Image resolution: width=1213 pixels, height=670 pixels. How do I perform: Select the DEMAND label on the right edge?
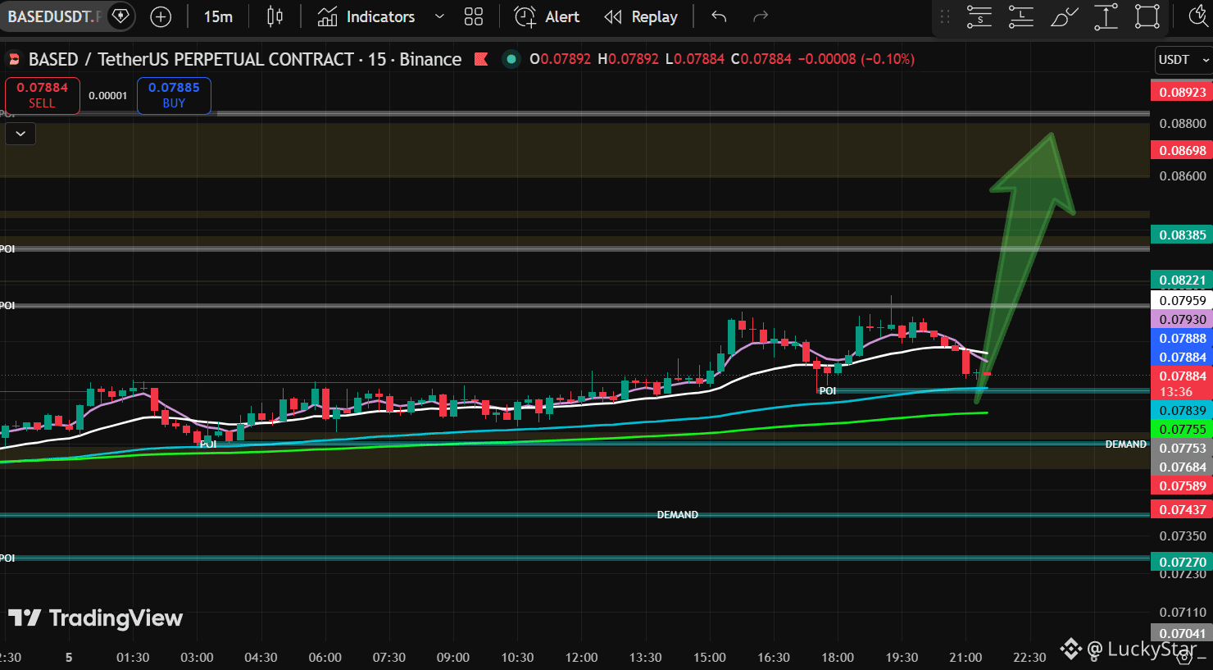pos(1126,444)
